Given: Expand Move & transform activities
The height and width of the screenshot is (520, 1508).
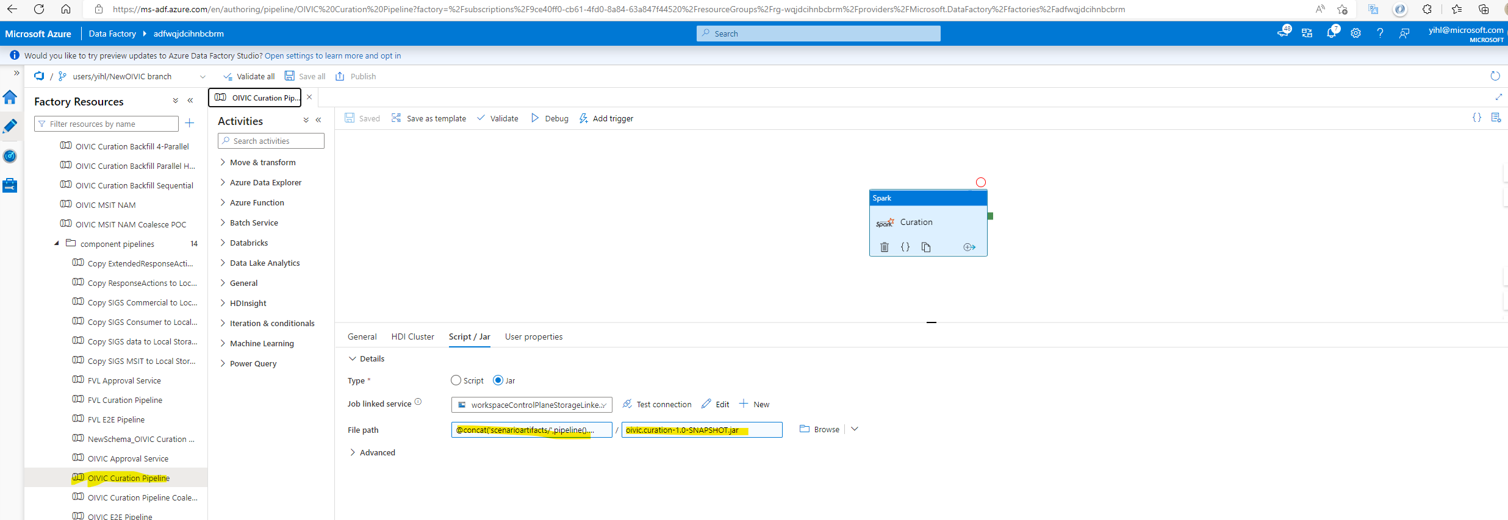Looking at the screenshot, I should point(257,162).
